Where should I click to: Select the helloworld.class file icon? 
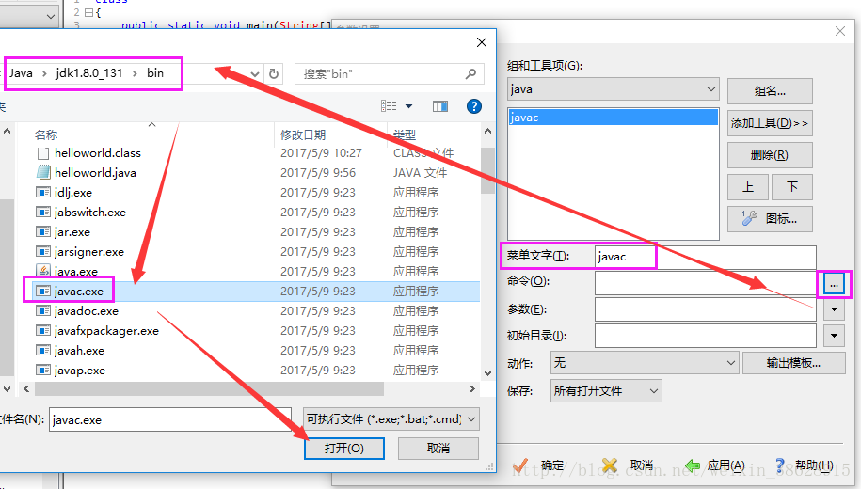pos(43,153)
